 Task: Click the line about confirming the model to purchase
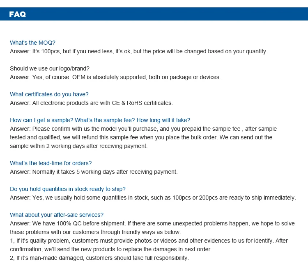point(143,129)
